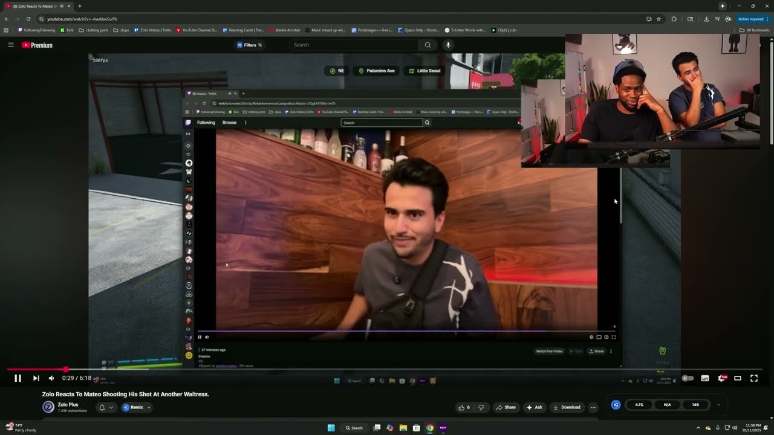Open Zolo Videos Trello bookmark
This screenshot has width=774, height=435.
click(152, 30)
